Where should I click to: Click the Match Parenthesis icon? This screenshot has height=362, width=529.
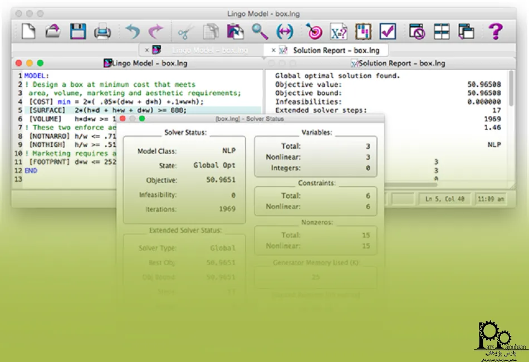pyautogui.click(x=285, y=31)
